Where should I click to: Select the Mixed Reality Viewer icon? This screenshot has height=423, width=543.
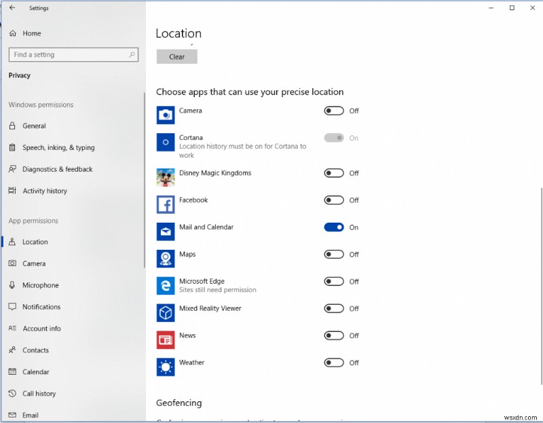[x=165, y=312]
